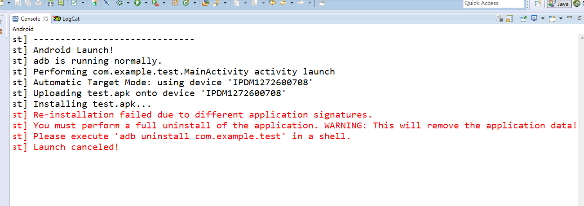Screen dimensions: 584x206
Task: Clear the Console output
Action: tap(499, 18)
